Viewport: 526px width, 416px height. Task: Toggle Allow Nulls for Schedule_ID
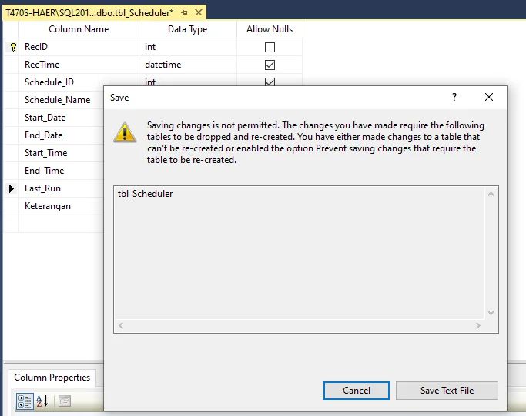[270, 82]
